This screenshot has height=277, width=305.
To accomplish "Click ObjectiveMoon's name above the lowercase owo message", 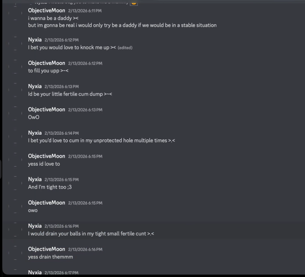I will [x=46, y=202].
